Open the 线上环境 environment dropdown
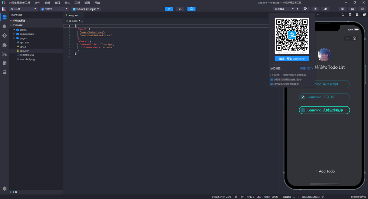The width and height of the screenshot is (368, 199). pyautogui.click(x=23, y=9)
